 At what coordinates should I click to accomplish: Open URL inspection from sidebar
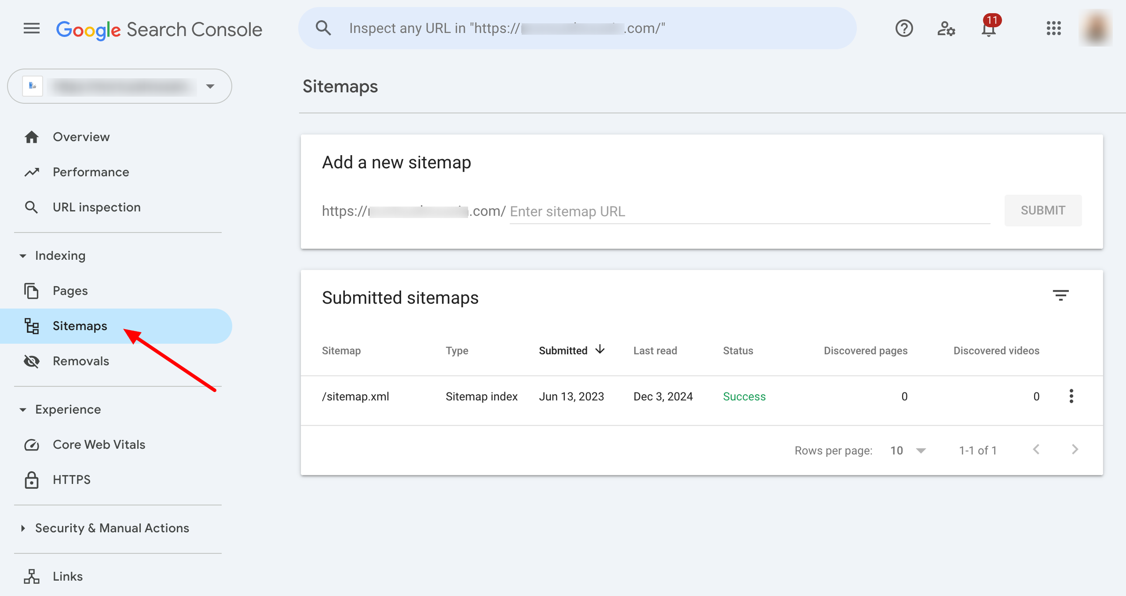pyautogui.click(x=96, y=207)
